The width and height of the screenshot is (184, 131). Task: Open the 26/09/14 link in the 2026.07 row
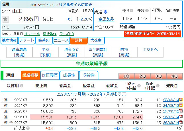pyautogui.click(x=171, y=117)
